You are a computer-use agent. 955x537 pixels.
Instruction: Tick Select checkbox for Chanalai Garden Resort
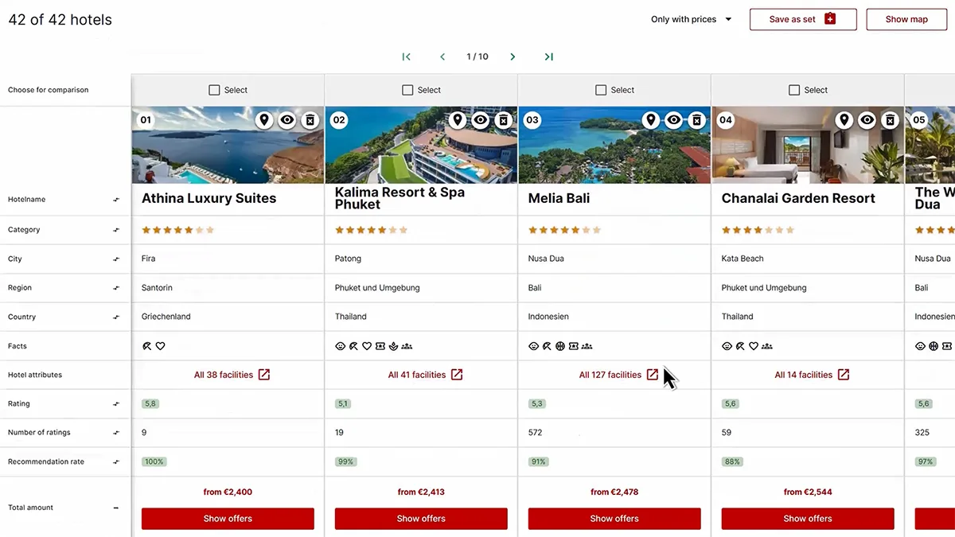794,90
